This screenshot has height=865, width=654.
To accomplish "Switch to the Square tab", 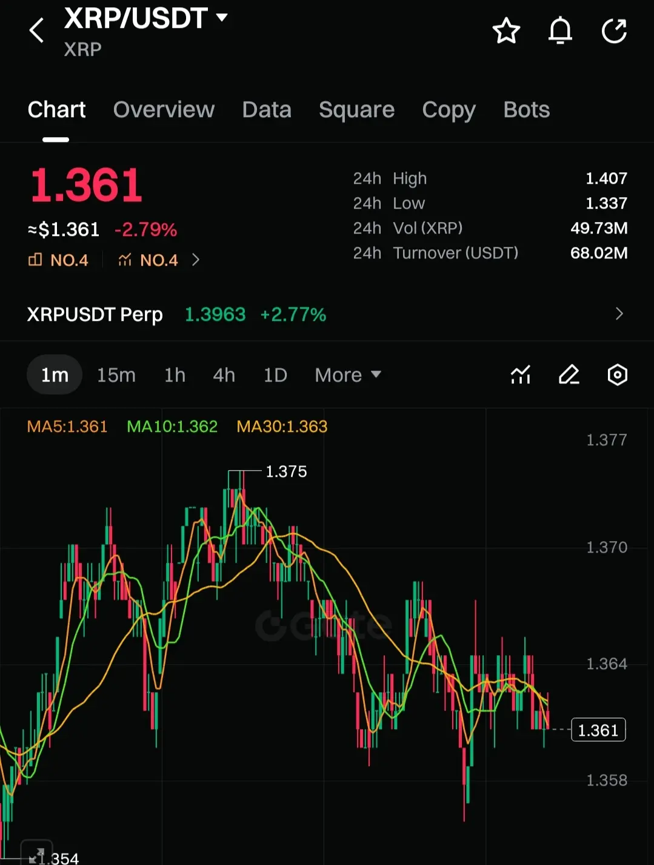I will tap(356, 110).
